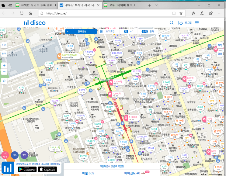Open the 전체유형 property type dropdown

(81, 31)
